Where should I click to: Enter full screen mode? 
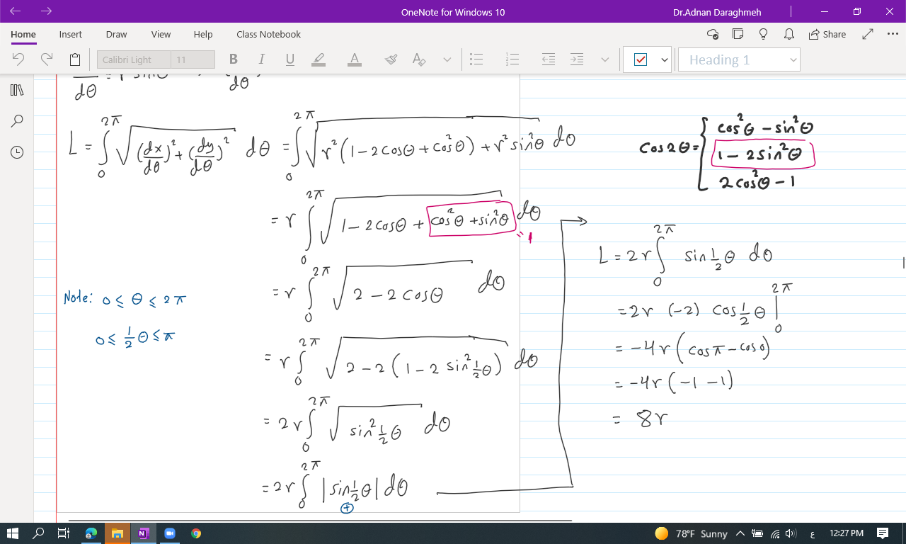point(868,34)
